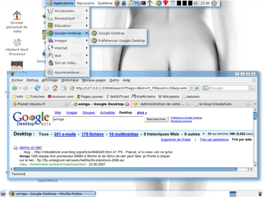Image resolution: width=263 pixels, height=197 pixels.
Task: Open Dossier personnel de mike desktop icon
Action: click(17, 22)
